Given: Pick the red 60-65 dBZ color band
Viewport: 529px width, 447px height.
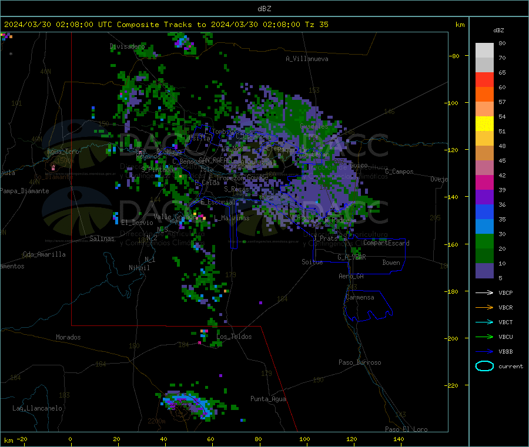Looking at the screenshot, I should tap(484, 79).
